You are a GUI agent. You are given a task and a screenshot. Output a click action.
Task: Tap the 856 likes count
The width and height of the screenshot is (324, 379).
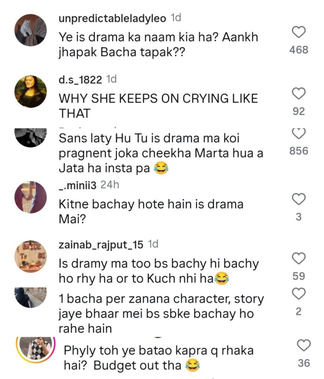(x=299, y=151)
